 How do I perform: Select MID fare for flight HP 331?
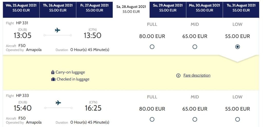tap(195, 47)
